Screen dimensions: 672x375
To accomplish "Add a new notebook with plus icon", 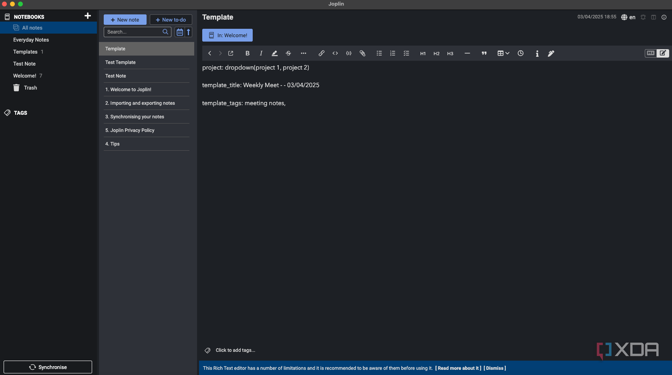I will 88,16.
